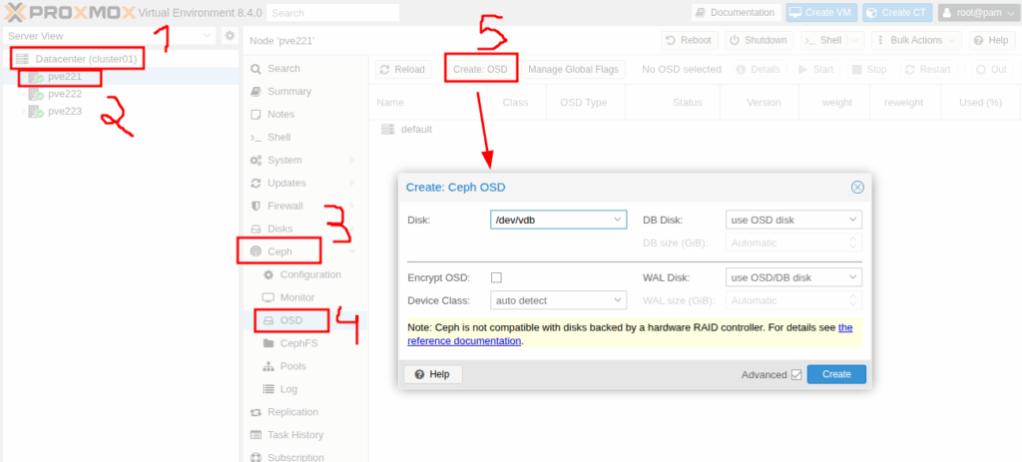Click Create CT
This screenshot has width=1022, height=462.
point(897,12)
